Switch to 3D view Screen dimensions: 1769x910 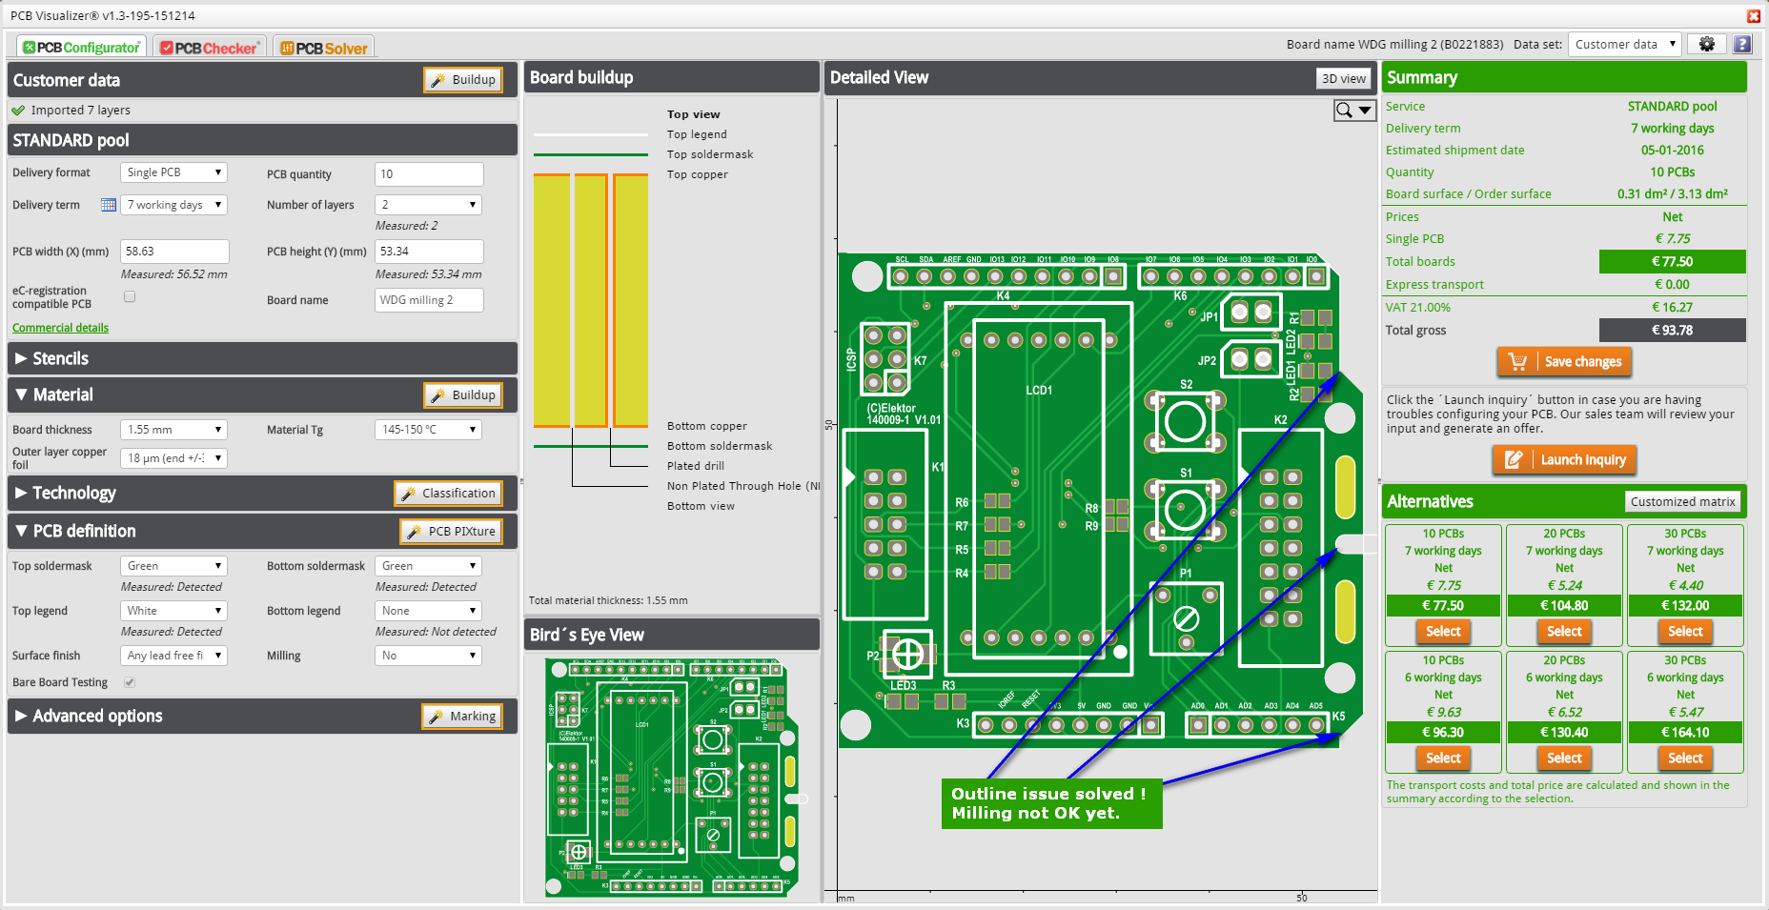(x=1344, y=79)
